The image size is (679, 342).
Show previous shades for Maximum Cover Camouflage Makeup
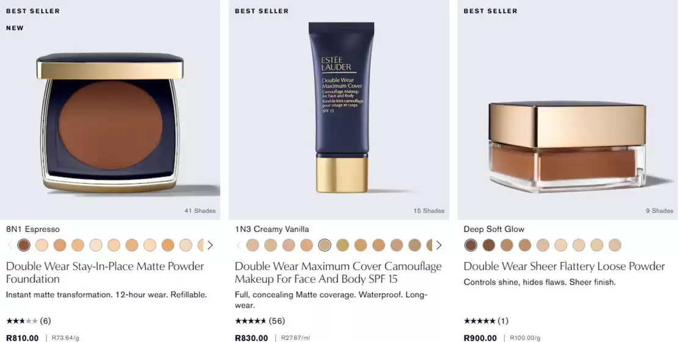(239, 246)
